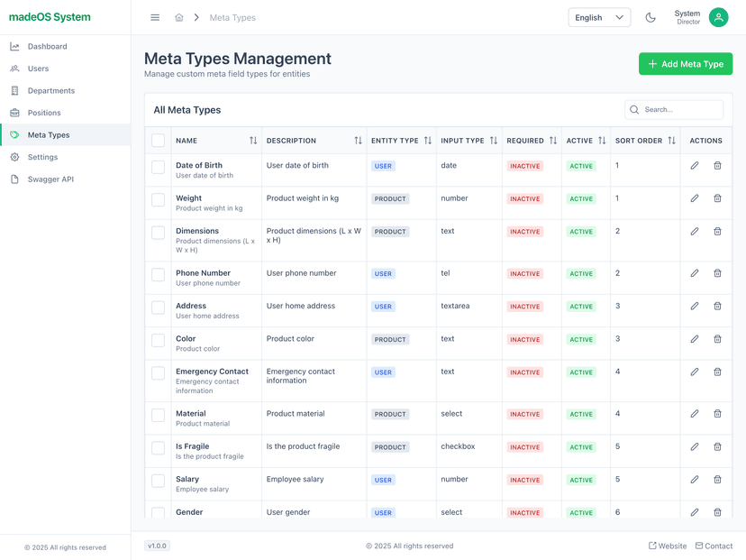
Task: Edit the Gender meta type
Action: point(695,512)
